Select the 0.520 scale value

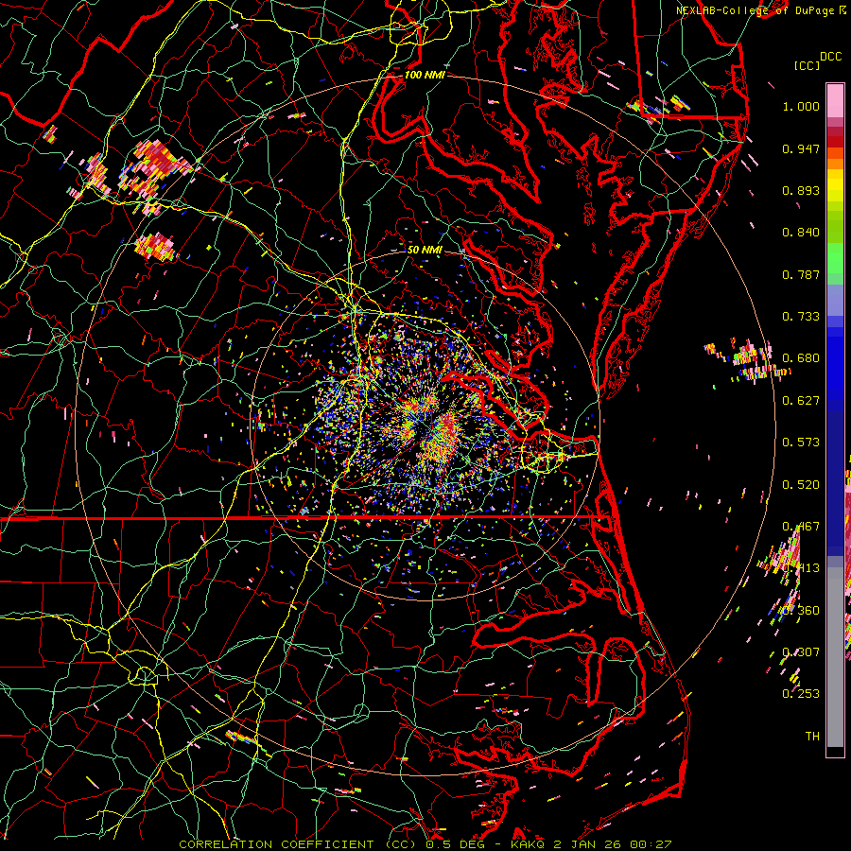click(801, 485)
